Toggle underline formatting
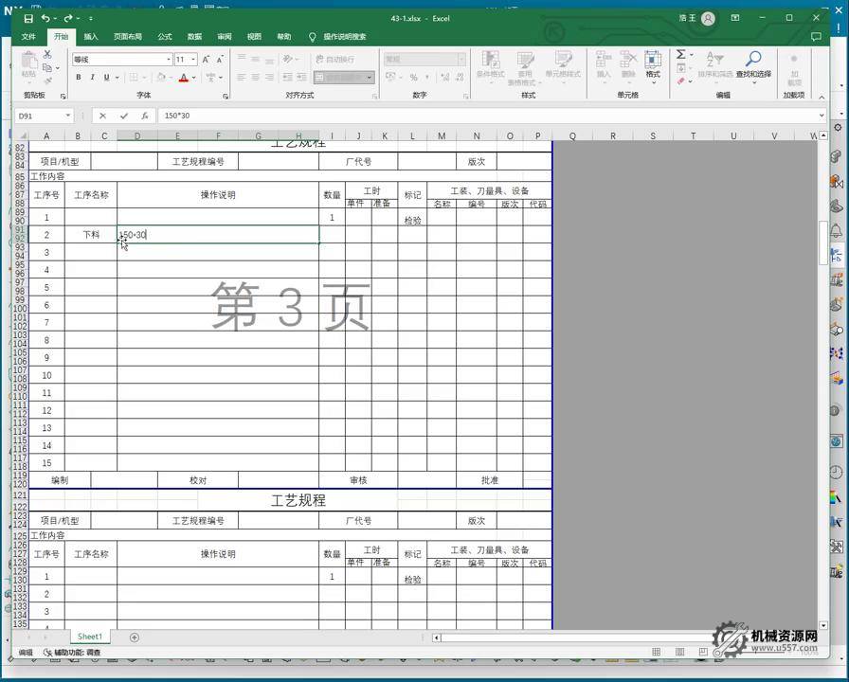 [x=104, y=76]
